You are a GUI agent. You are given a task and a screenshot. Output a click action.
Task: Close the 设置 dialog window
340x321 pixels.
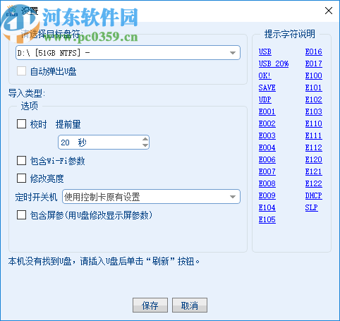pyautogui.click(x=329, y=11)
